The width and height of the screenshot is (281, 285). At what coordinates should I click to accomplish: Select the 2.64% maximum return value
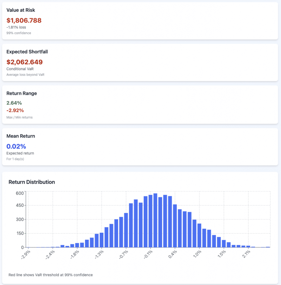click(x=14, y=103)
